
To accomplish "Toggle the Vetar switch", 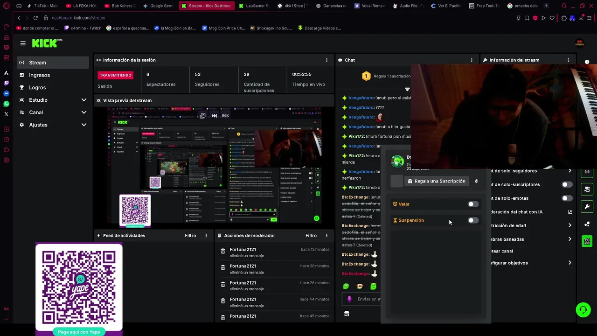I will 473,204.
